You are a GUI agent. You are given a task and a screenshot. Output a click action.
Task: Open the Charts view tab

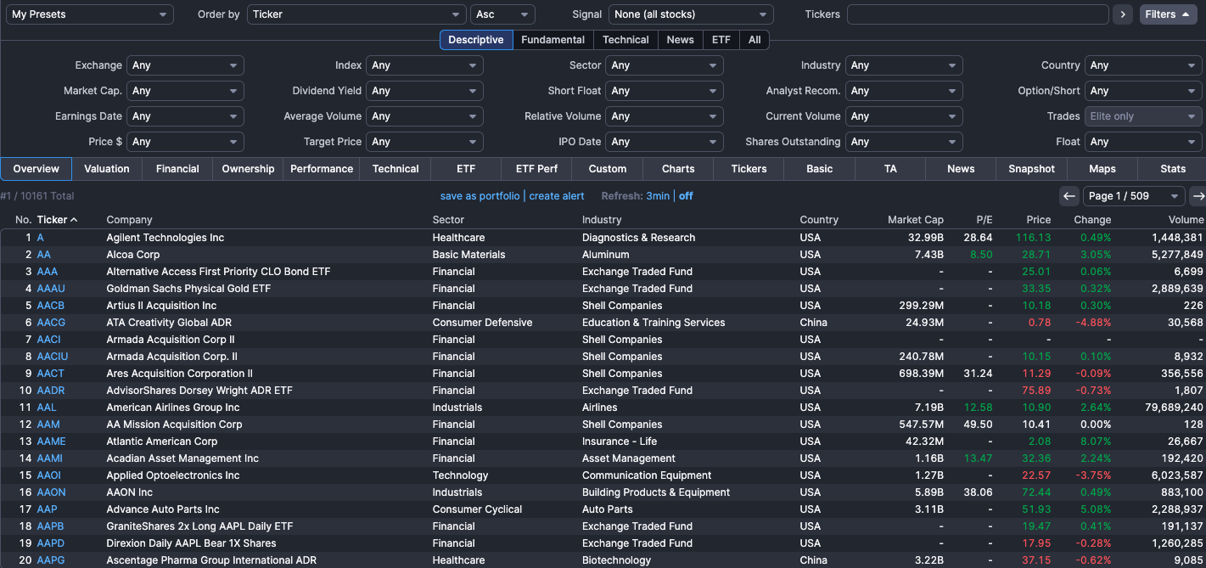click(x=678, y=169)
